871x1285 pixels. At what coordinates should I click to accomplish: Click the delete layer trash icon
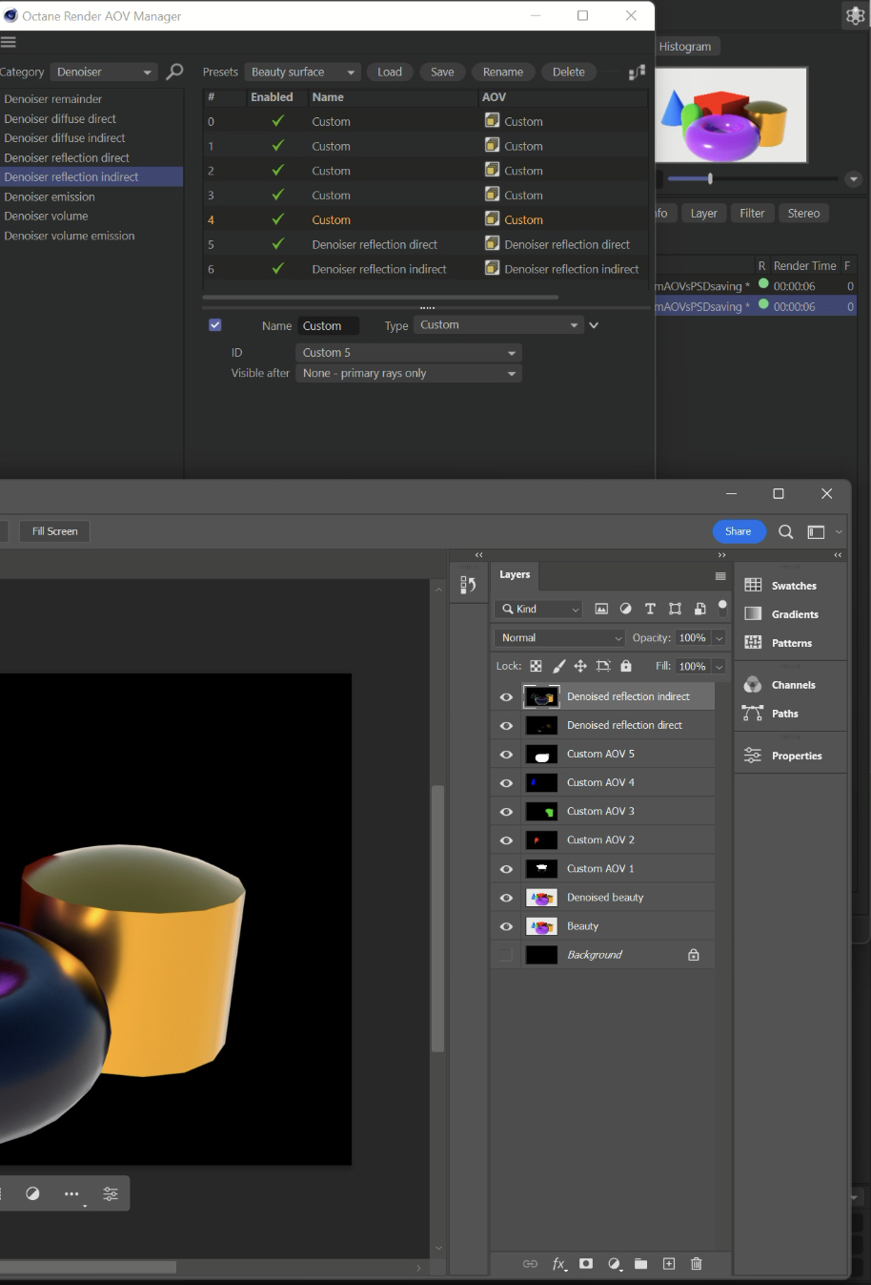click(x=696, y=1264)
